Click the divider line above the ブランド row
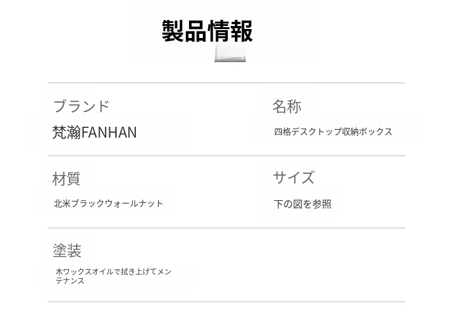The image size is (453, 315). [x=226, y=83]
